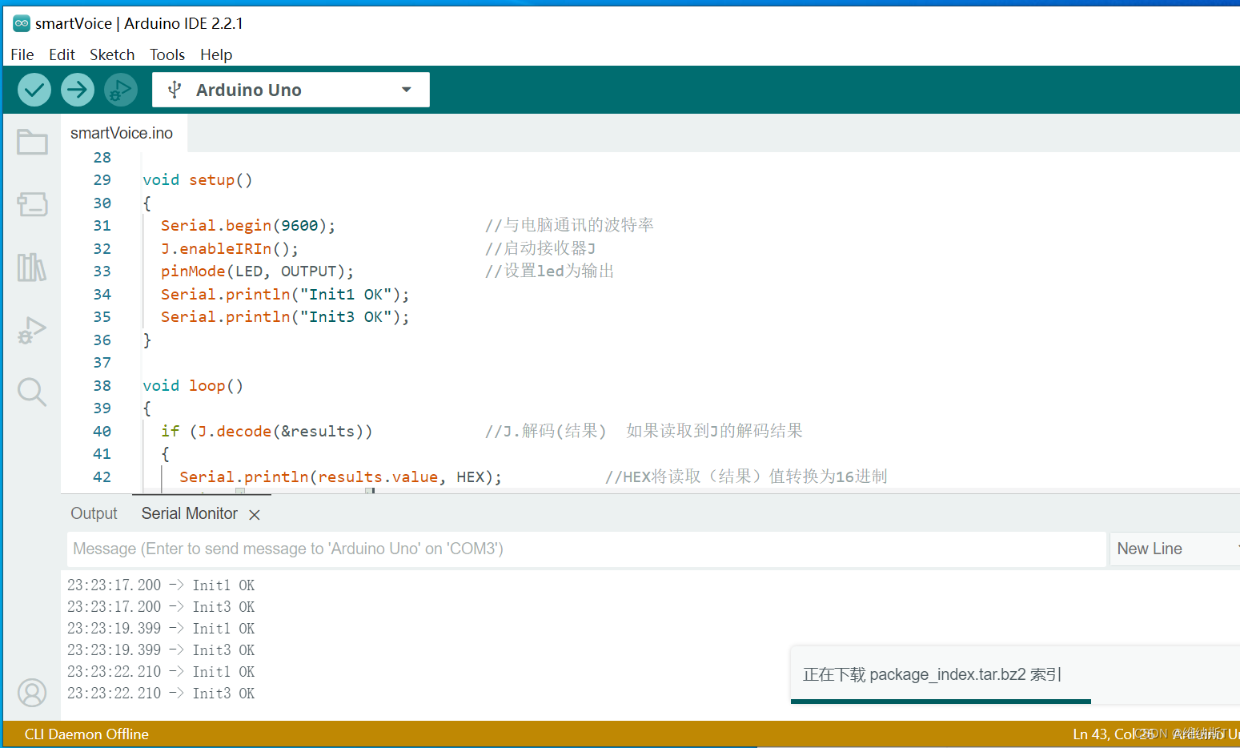Image resolution: width=1240 pixels, height=748 pixels.
Task: Open the Sketchbook sidebar panel
Action: (32, 141)
